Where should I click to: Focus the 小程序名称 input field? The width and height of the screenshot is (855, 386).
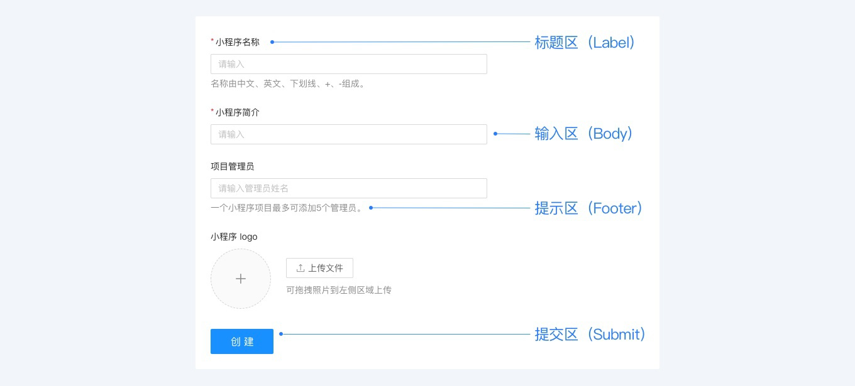(348, 64)
